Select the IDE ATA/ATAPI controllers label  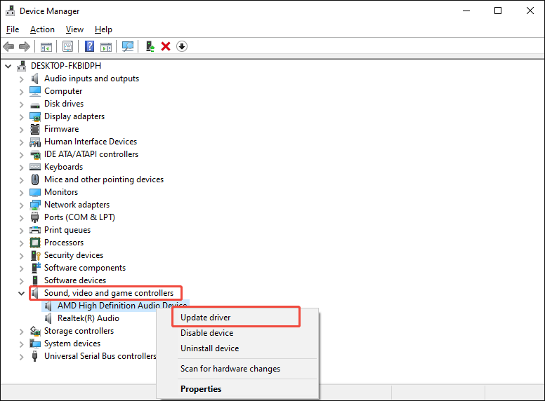click(91, 154)
